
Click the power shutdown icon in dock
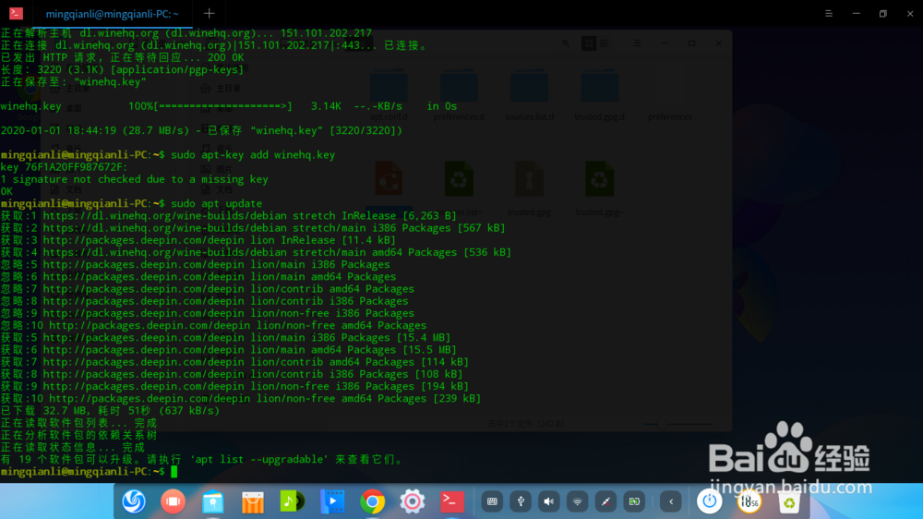click(709, 501)
